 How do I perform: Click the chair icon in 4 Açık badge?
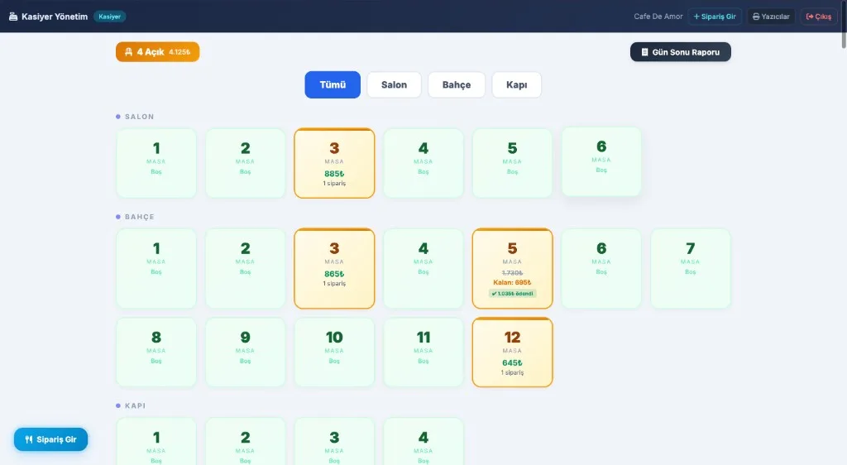(128, 52)
